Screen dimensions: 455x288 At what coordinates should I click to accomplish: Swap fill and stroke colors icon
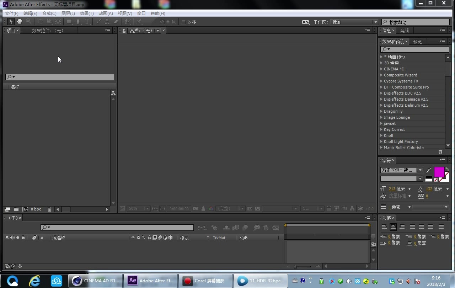pos(447,169)
